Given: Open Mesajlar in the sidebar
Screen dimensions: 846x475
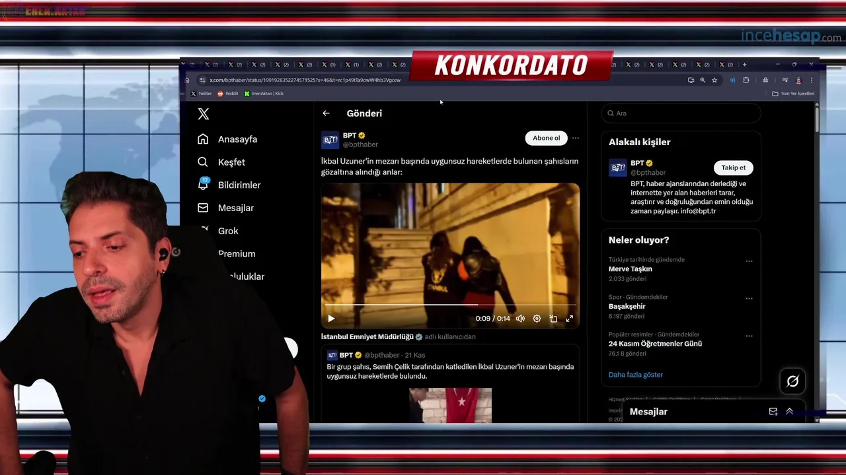Looking at the screenshot, I should [225, 208].
